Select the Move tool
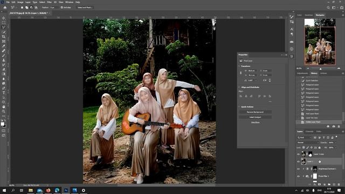Screen dimensions: 345x194 [x=4, y=18]
